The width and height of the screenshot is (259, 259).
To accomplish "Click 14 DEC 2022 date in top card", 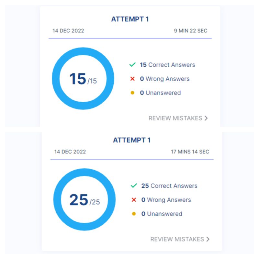I will pos(68,31).
